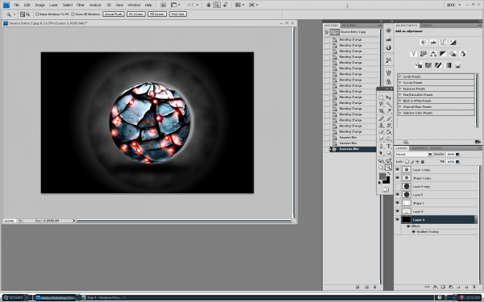Screen dimensions: 484x302
Task: Open the Filter menu
Action: (81, 5)
